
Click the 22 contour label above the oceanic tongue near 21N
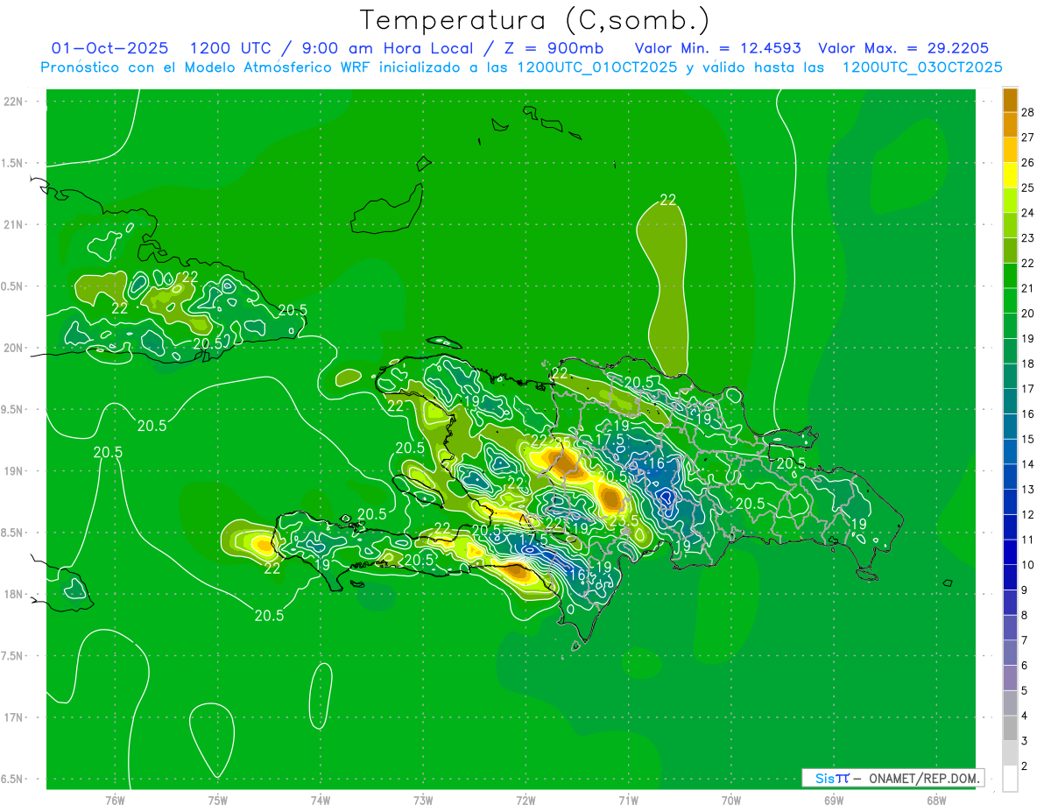click(668, 201)
